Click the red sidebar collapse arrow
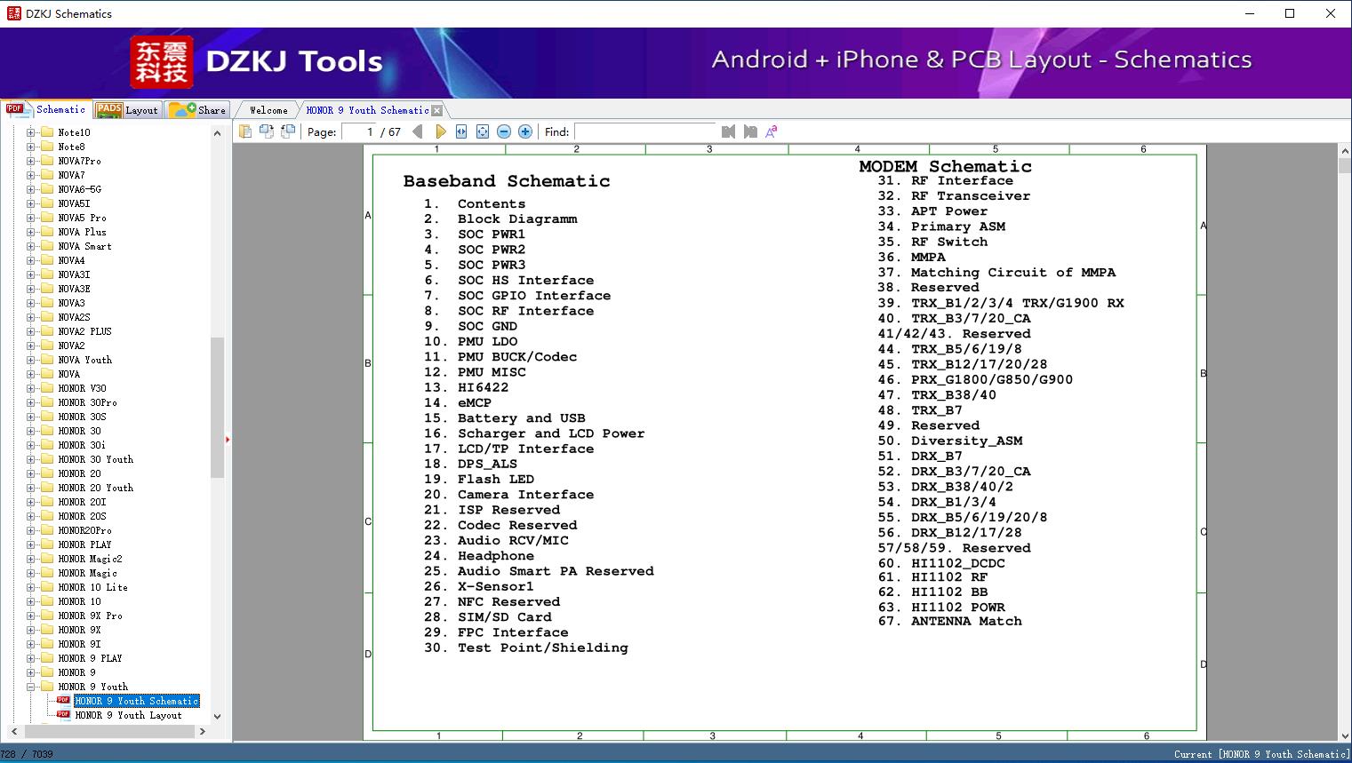Viewport: 1352px width, 763px height. coord(228,440)
